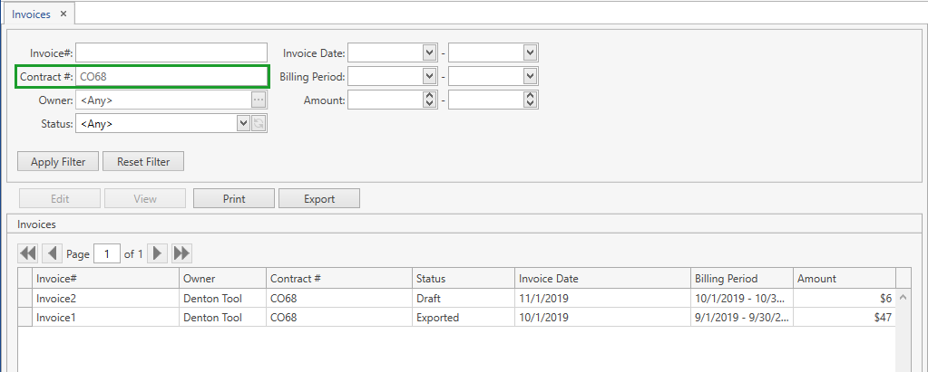Switch to the Invoices tab
This screenshot has height=372, width=928.
pos(31,14)
